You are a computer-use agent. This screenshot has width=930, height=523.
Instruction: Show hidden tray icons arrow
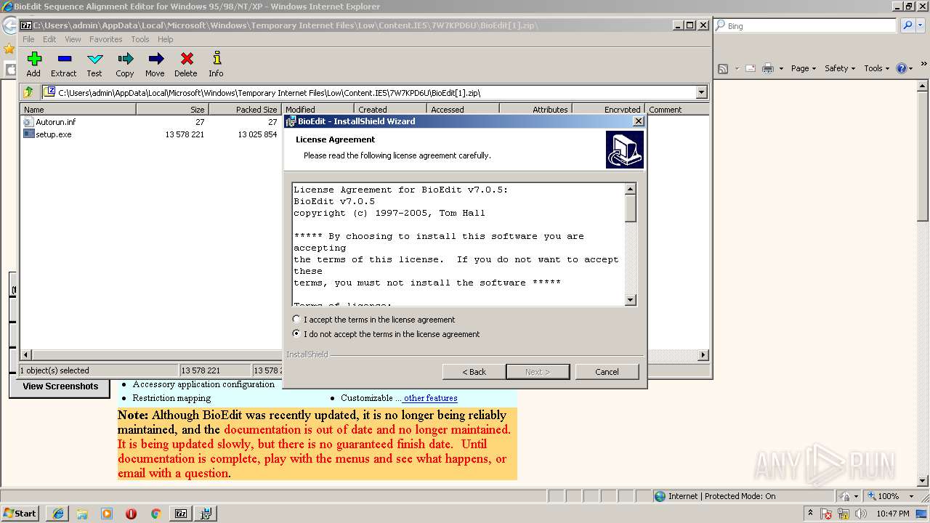click(810, 514)
